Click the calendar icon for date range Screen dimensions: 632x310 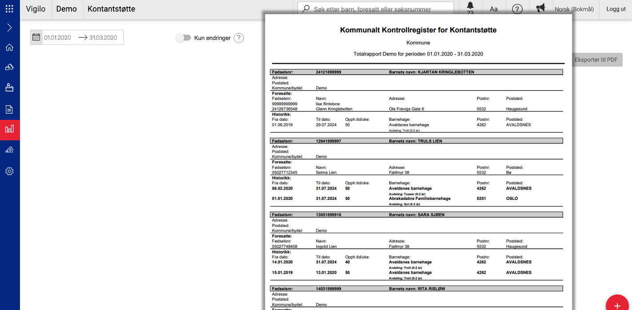[36, 37]
